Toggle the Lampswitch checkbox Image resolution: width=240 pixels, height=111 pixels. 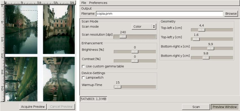pos(83,78)
